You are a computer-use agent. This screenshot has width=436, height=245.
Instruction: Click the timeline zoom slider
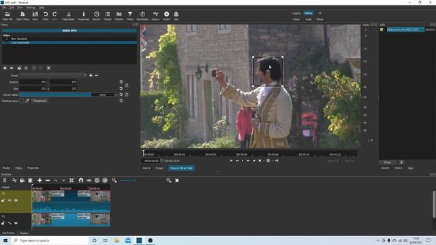142,180
